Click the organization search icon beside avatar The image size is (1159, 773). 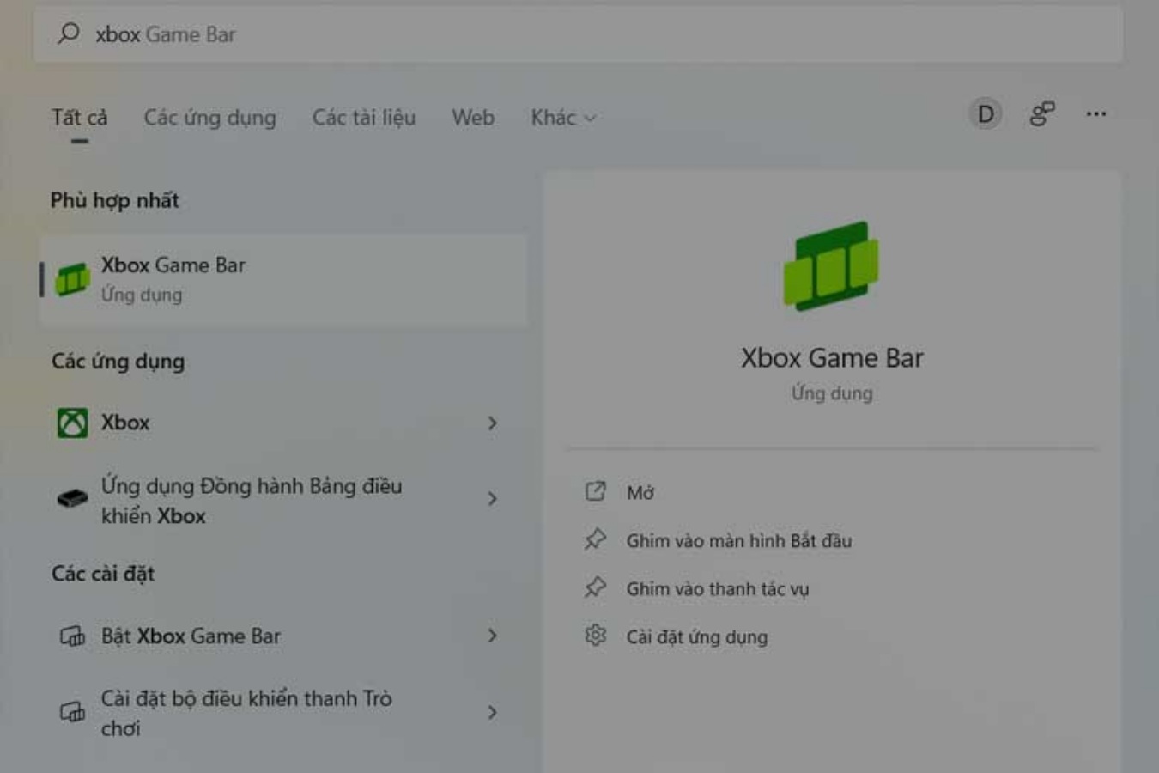pyautogui.click(x=1041, y=114)
